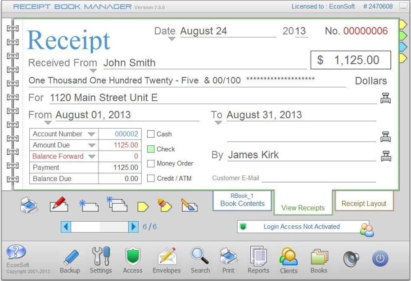The width and height of the screenshot is (411, 281).
Task: Open the RBook_1 Book Contents tab
Action: 242,201
